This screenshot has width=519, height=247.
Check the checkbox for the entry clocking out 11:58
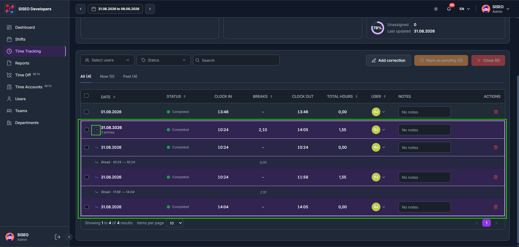coord(87,177)
